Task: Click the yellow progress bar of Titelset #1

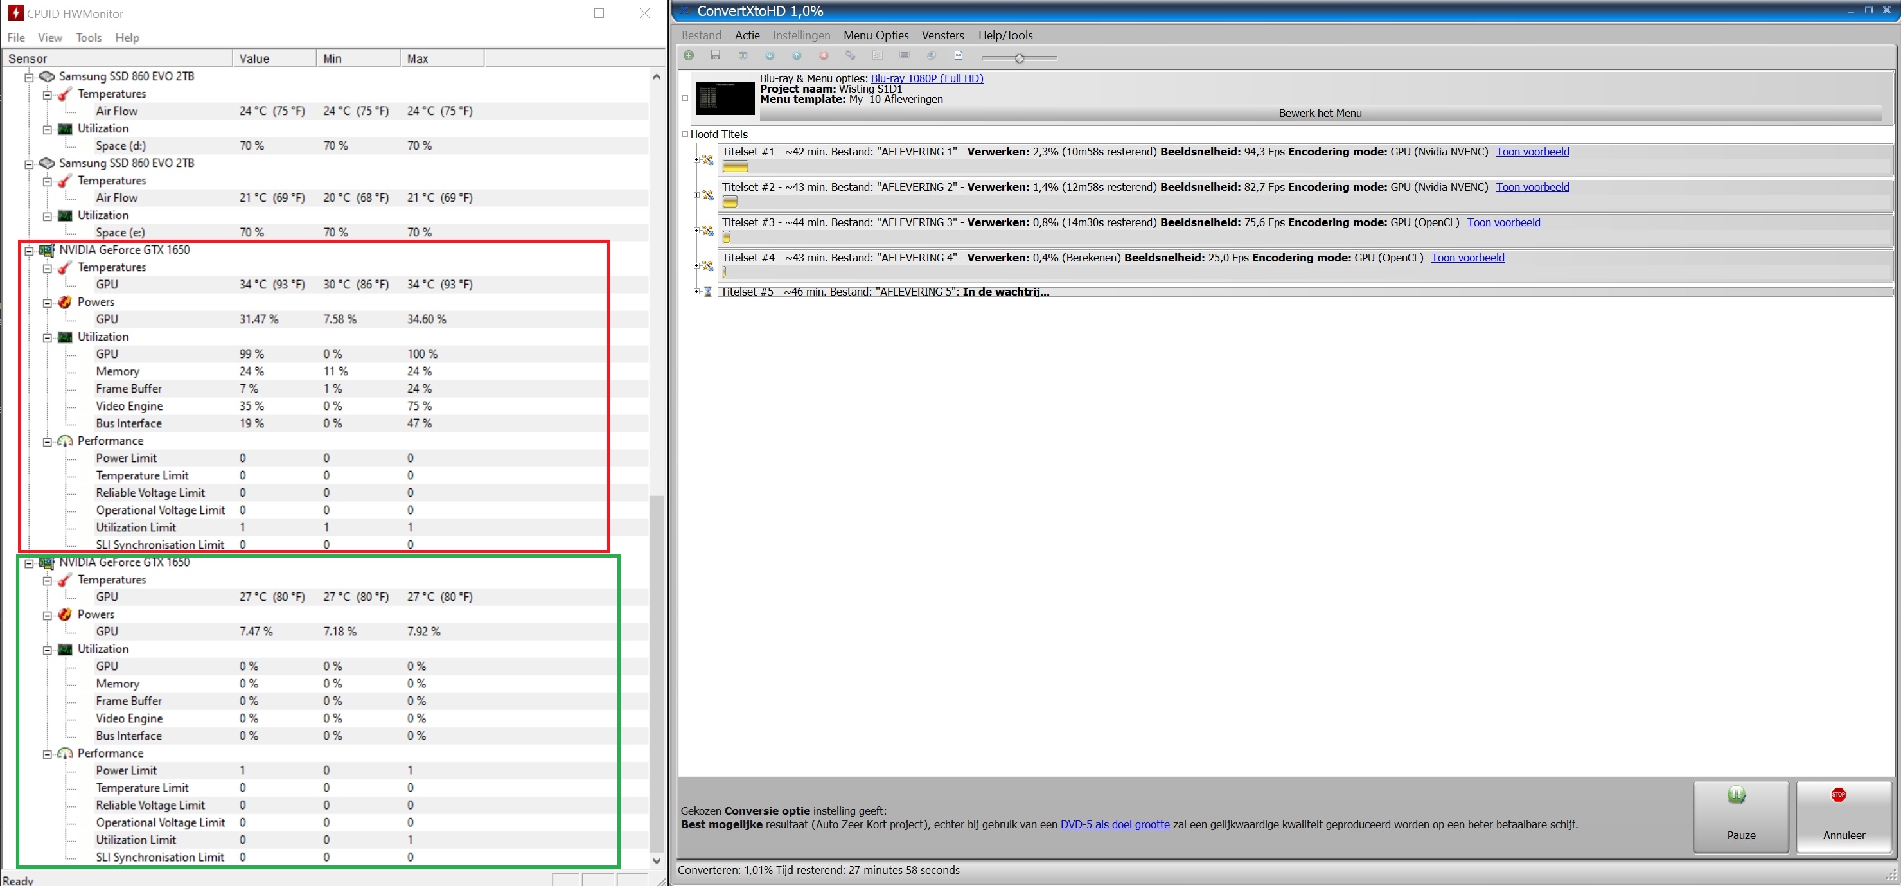Action: coord(735,166)
